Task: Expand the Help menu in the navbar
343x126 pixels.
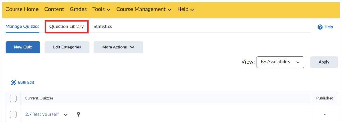Action: (x=186, y=9)
